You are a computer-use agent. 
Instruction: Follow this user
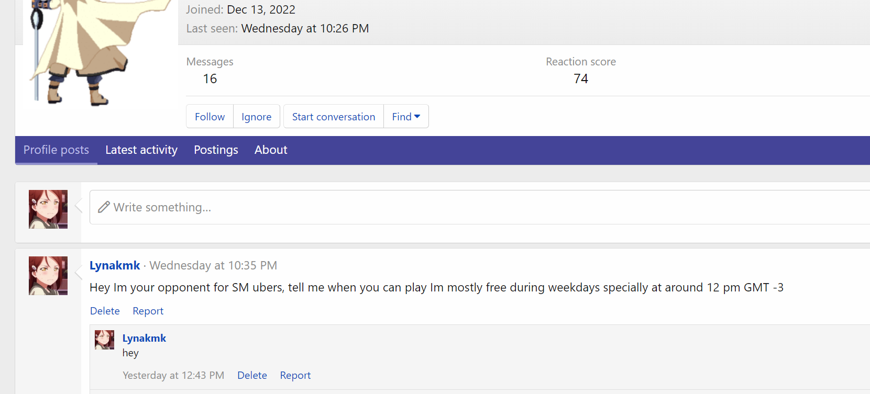(x=210, y=117)
